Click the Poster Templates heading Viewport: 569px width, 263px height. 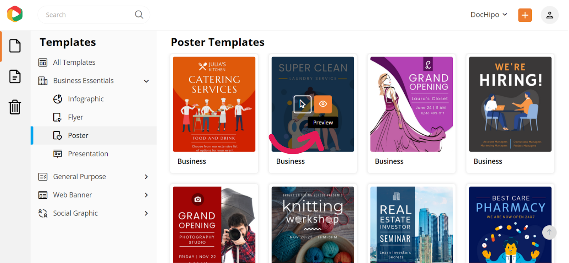[218, 42]
